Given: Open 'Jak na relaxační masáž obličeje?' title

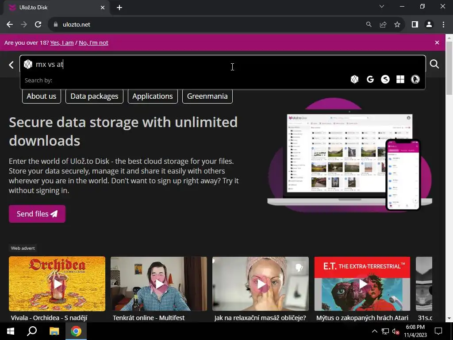Looking at the screenshot, I should pos(260,318).
